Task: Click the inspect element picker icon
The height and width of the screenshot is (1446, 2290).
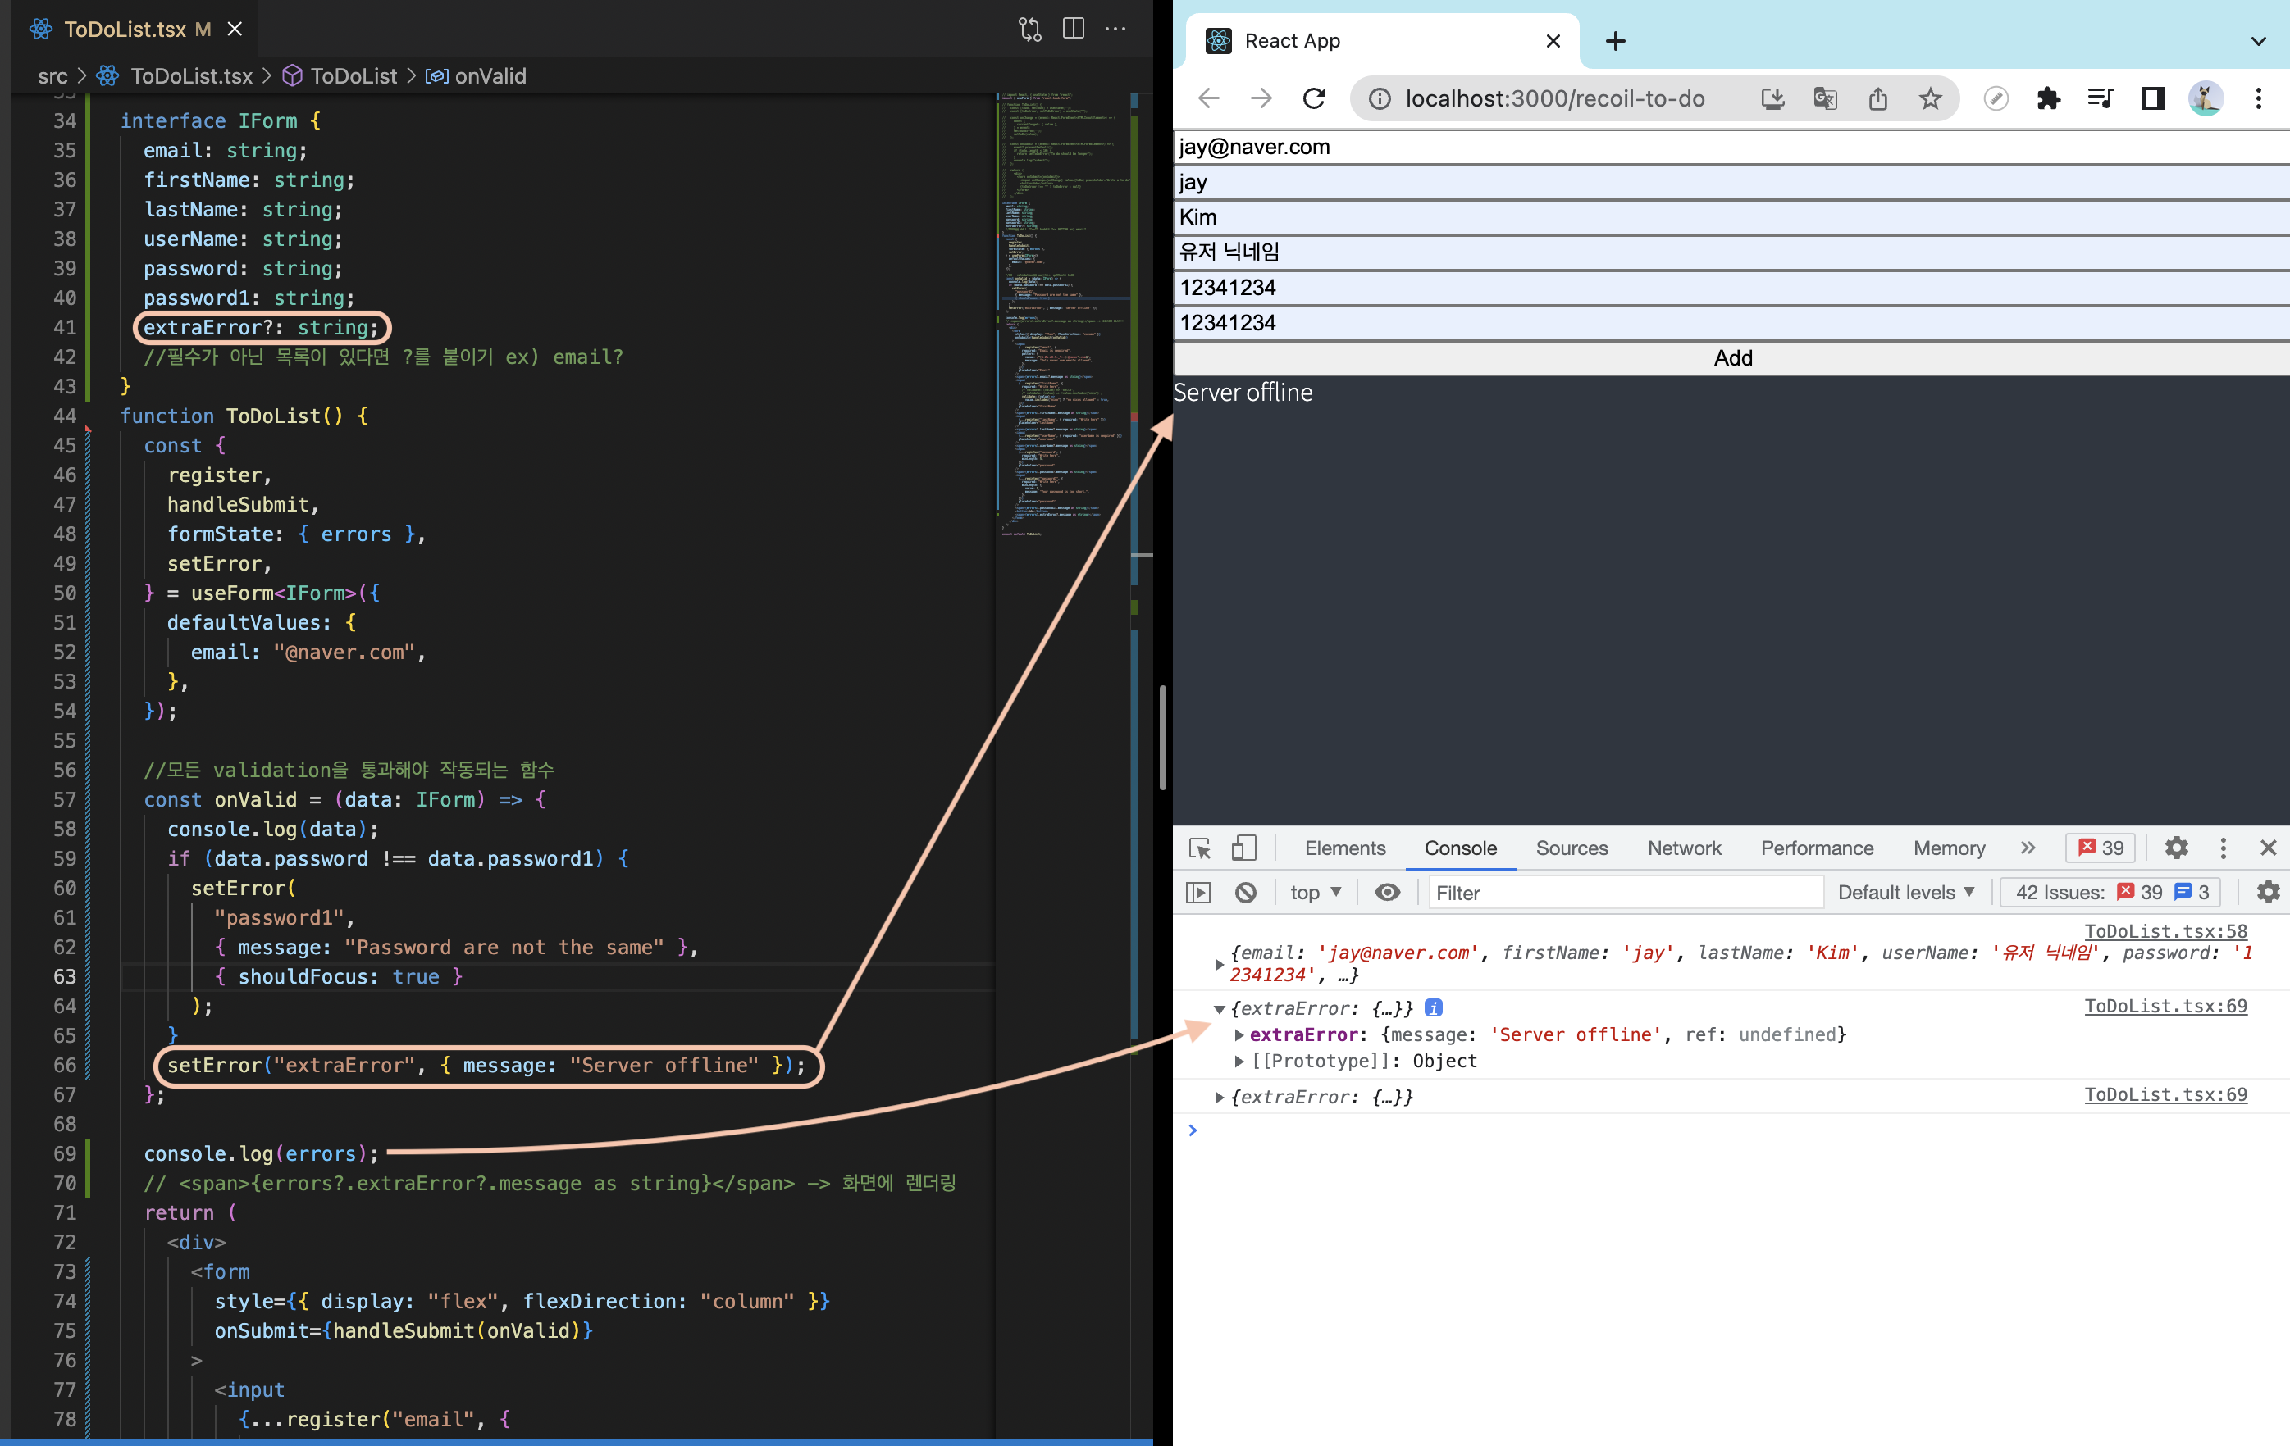Action: [1199, 848]
